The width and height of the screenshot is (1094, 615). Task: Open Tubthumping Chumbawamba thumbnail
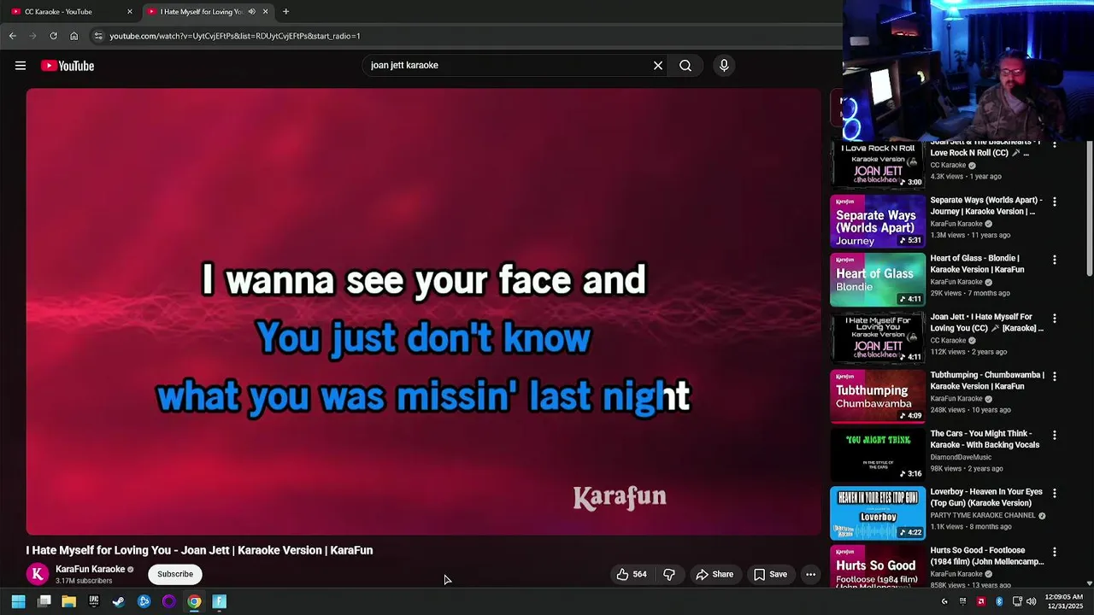(878, 396)
